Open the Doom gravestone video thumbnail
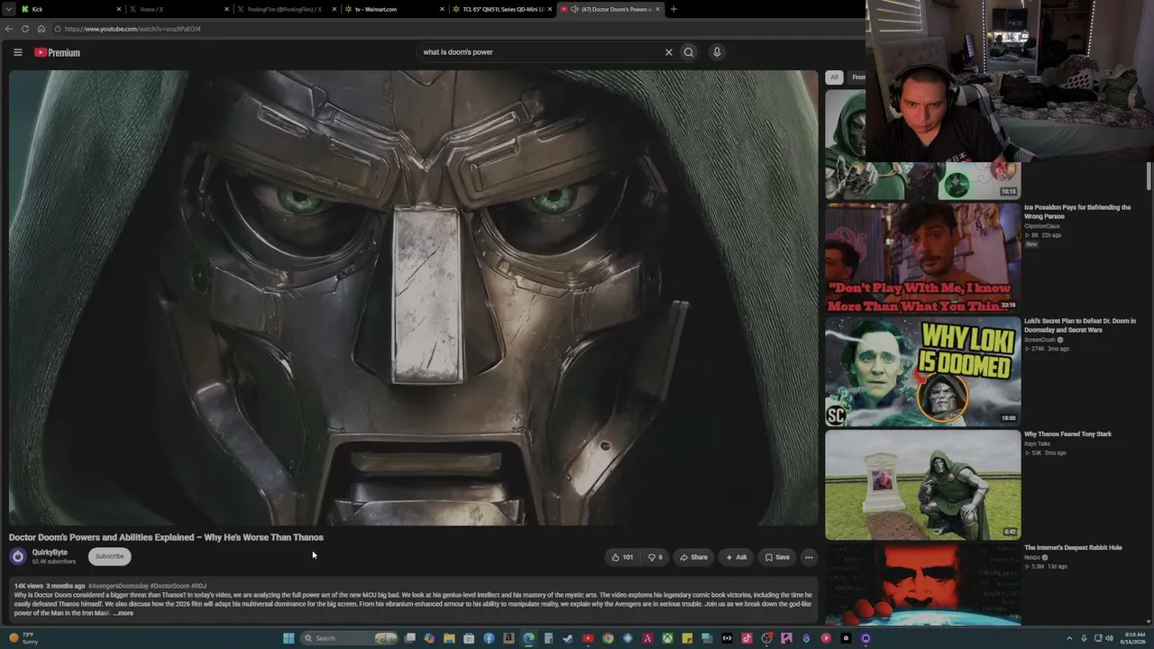Viewport: 1154px width, 649px height. (x=923, y=485)
